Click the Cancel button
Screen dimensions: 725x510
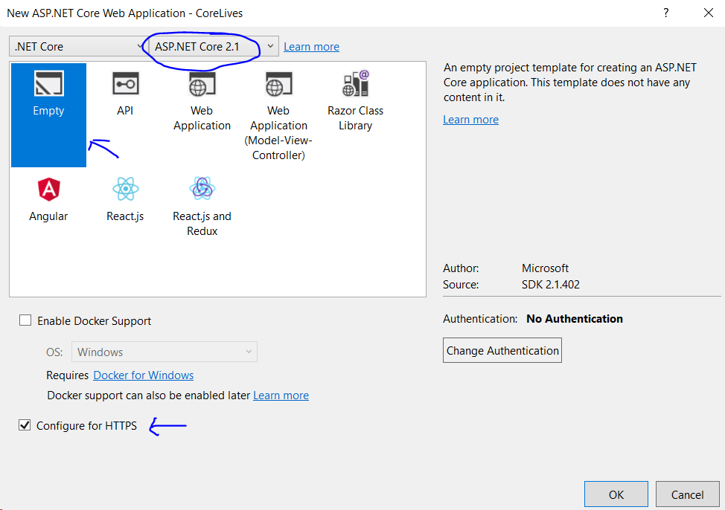[x=687, y=494]
